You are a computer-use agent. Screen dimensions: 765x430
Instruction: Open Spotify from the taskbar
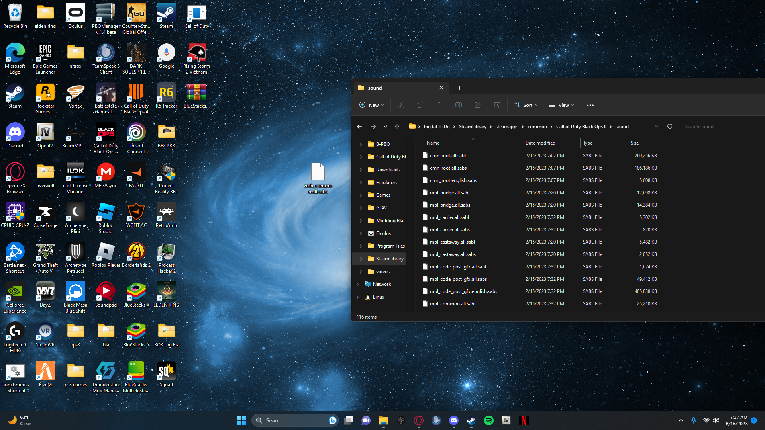489,420
